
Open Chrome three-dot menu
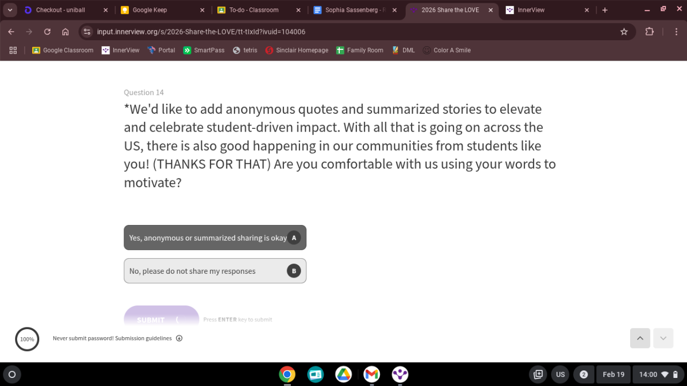(x=676, y=32)
